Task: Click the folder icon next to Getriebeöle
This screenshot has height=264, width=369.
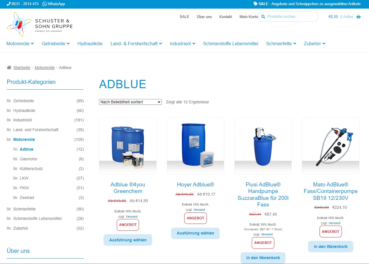Action: (8, 101)
